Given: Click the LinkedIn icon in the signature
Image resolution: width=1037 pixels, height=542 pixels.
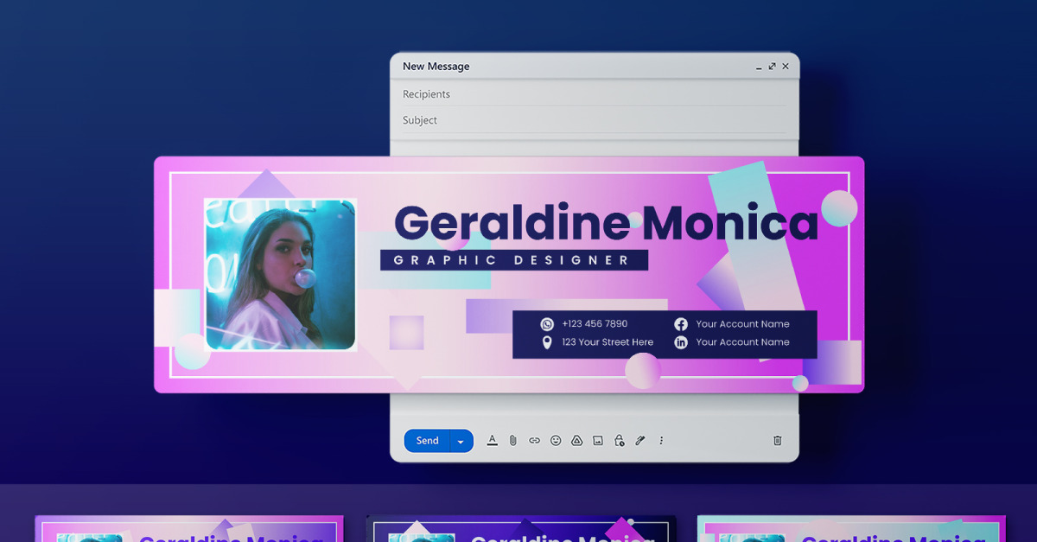Looking at the screenshot, I should [682, 342].
